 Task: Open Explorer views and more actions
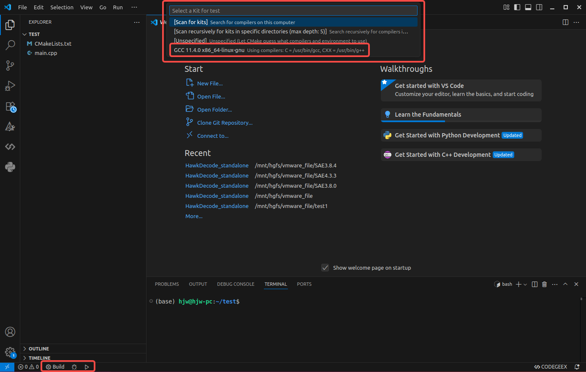point(136,22)
